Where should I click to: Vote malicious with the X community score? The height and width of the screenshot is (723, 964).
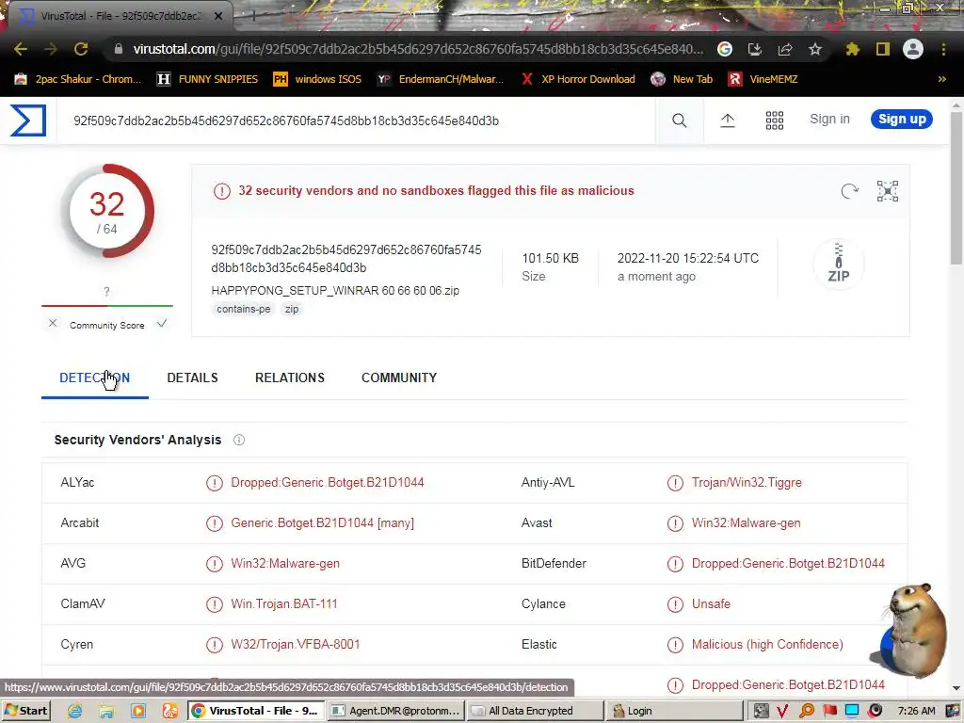[53, 324]
